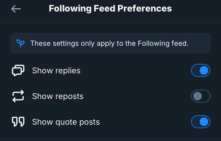Tap the blue knob of quote posts toggle
The image size is (221, 141).
pos(204,122)
